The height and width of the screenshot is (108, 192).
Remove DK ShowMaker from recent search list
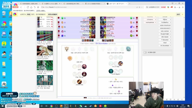click(170, 46)
